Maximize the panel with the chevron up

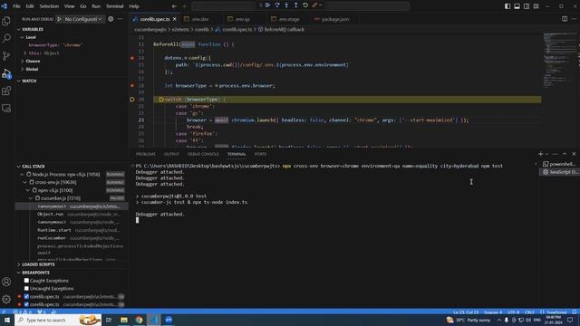click(565, 154)
